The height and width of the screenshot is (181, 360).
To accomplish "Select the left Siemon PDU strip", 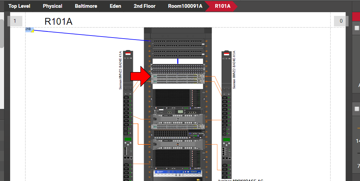I will point(128,115).
